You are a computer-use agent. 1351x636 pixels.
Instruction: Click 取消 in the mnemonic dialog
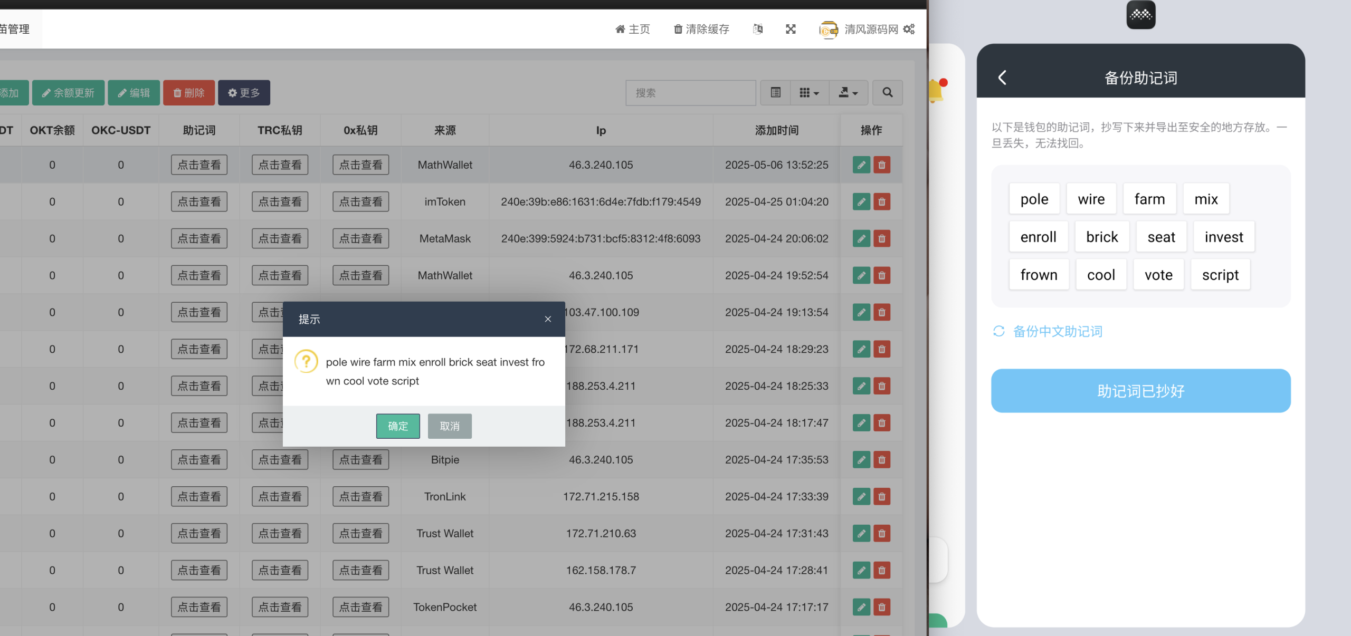450,426
